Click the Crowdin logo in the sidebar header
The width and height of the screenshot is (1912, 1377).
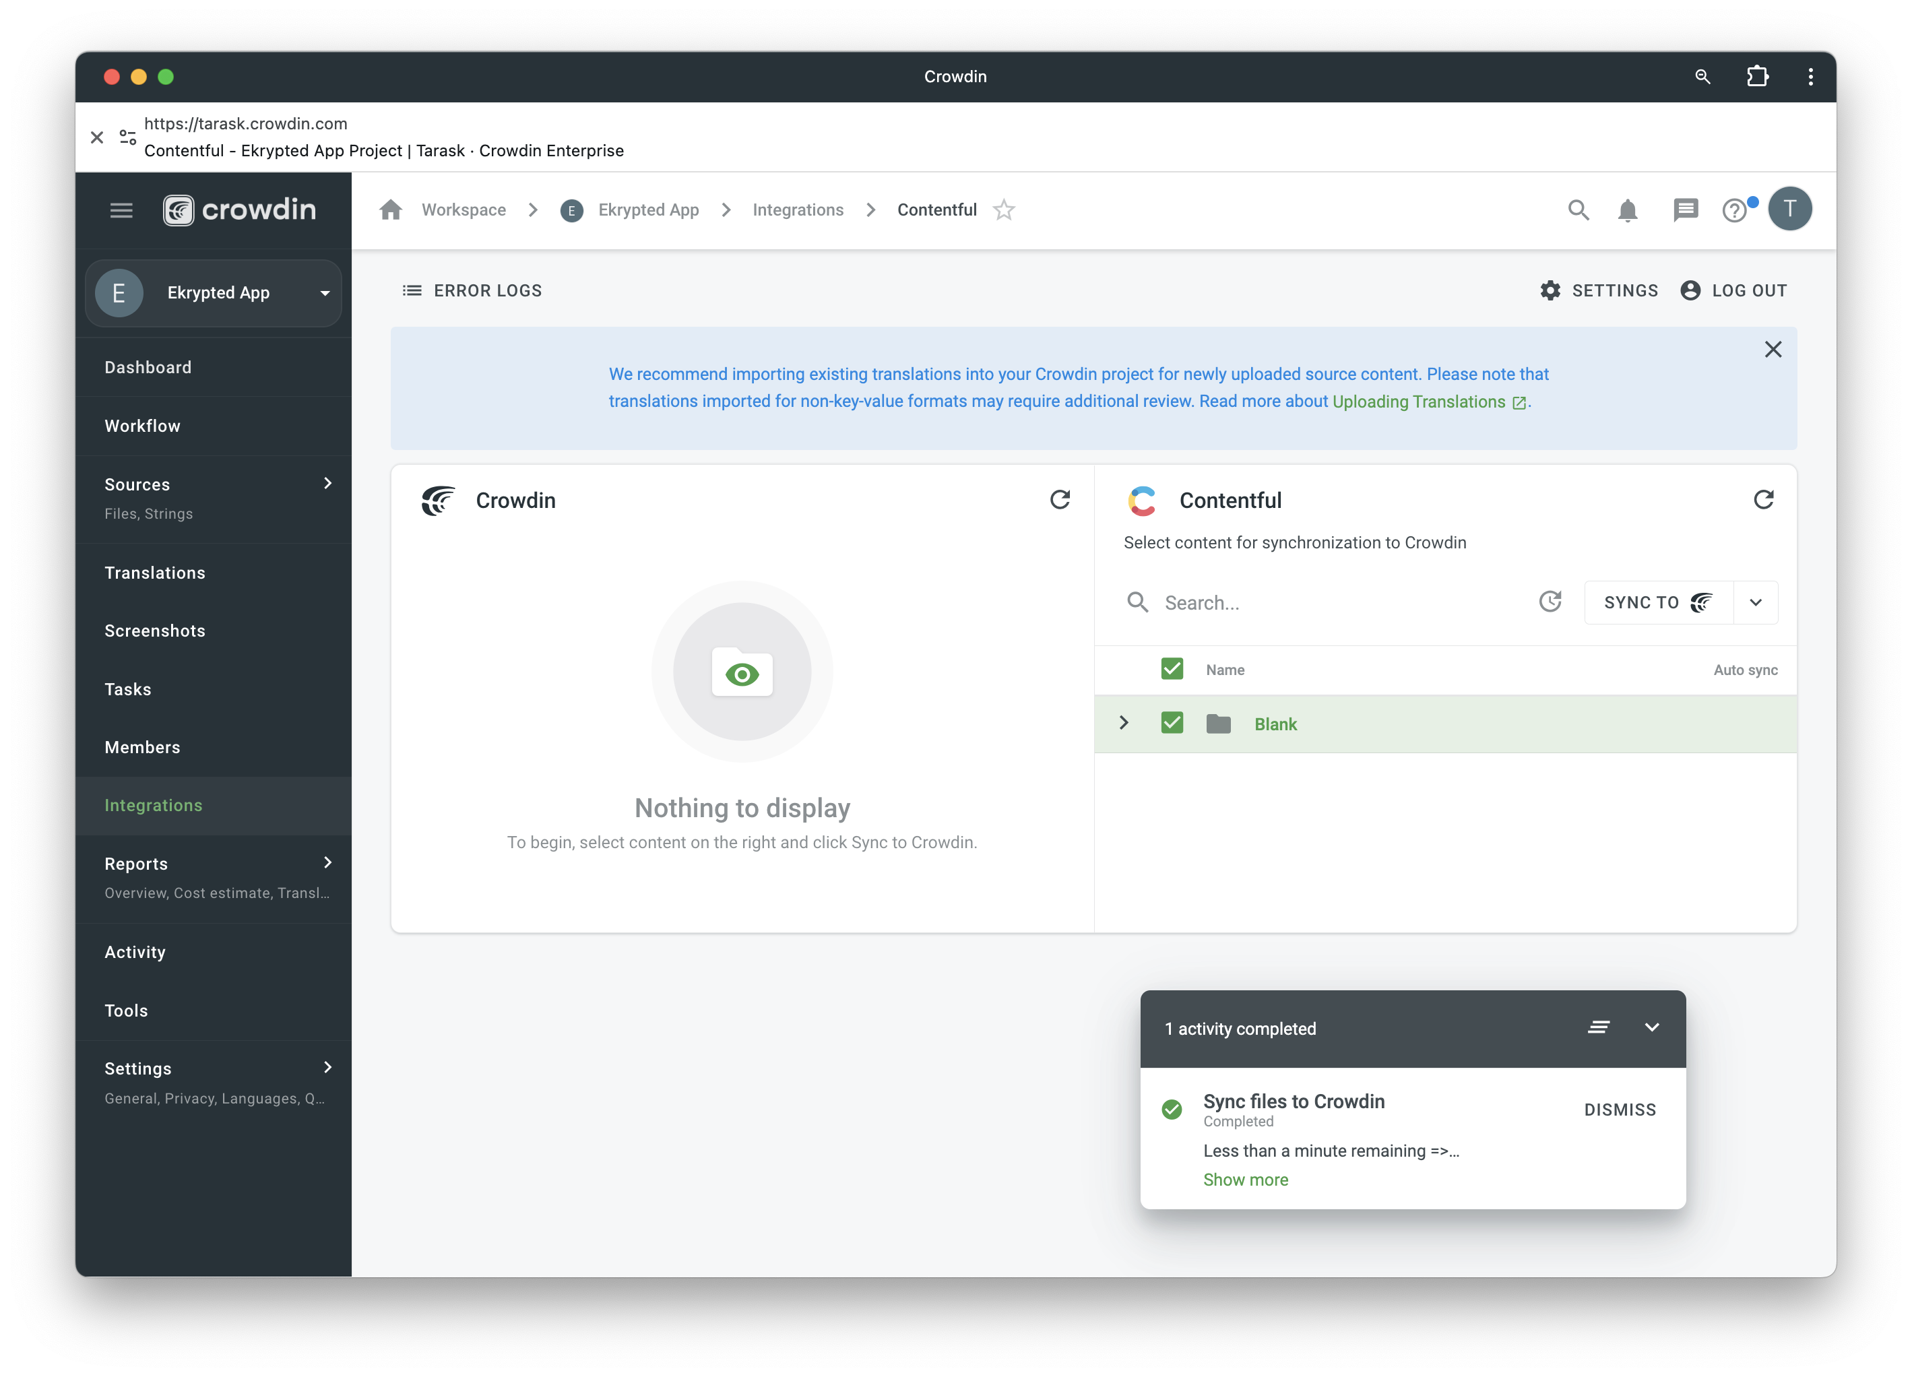pyautogui.click(x=239, y=210)
